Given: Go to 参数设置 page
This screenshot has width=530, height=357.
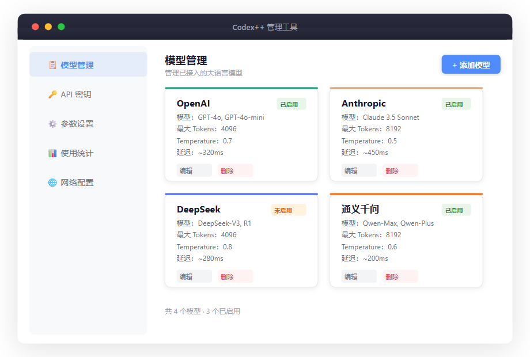Looking at the screenshot, I should point(88,124).
